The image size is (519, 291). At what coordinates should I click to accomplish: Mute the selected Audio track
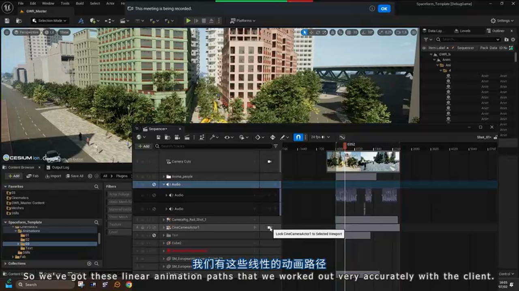point(154,184)
